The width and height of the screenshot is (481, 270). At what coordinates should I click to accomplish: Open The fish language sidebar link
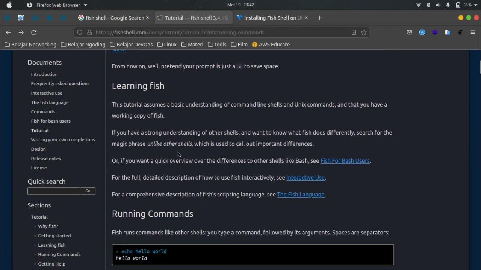50,102
